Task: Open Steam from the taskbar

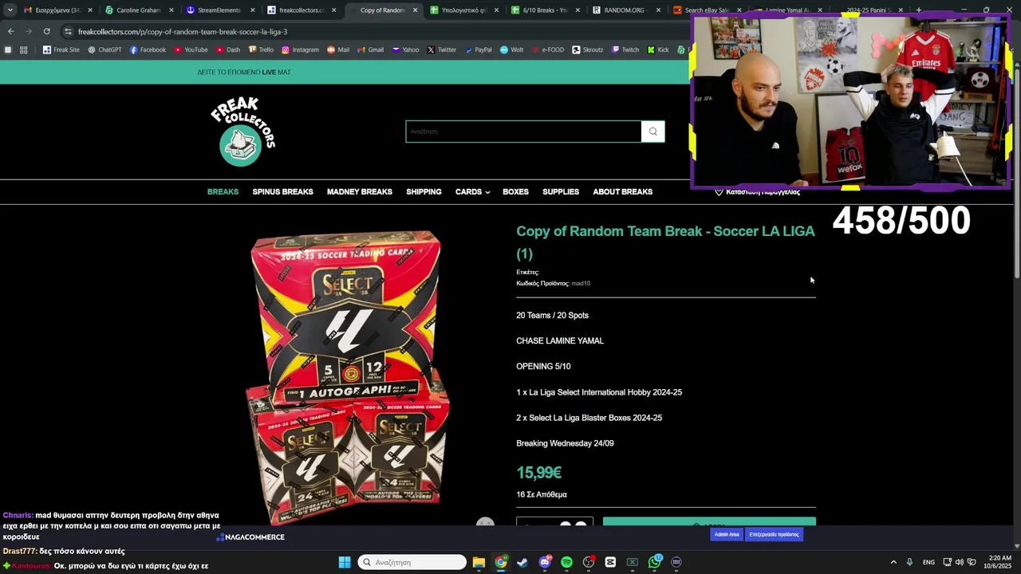Action: pyautogui.click(x=522, y=562)
